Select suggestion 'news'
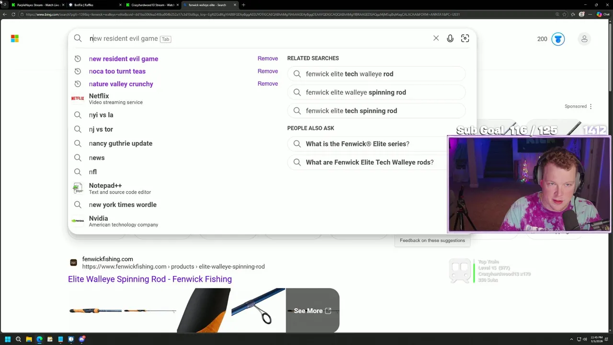The image size is (613, 345). [97, 158]
